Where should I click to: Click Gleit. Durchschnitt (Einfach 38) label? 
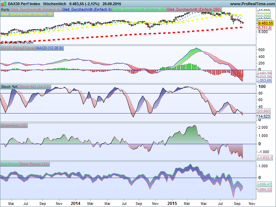(27, 14)
